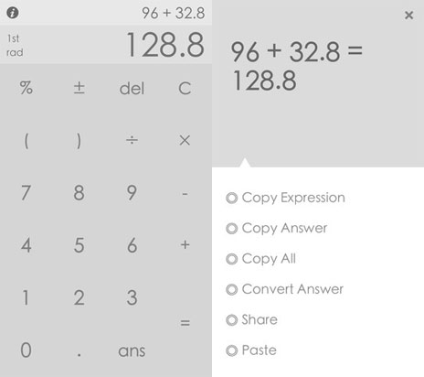Click the minus operator key
This screenshot has height=377, width=424.
185,193
